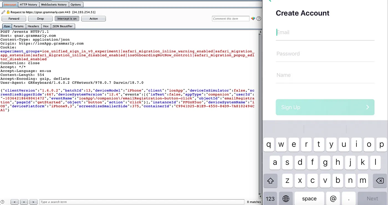Open the WebSockets history tab
Viewport: 388px width, 205px height.
coord(54,4)
